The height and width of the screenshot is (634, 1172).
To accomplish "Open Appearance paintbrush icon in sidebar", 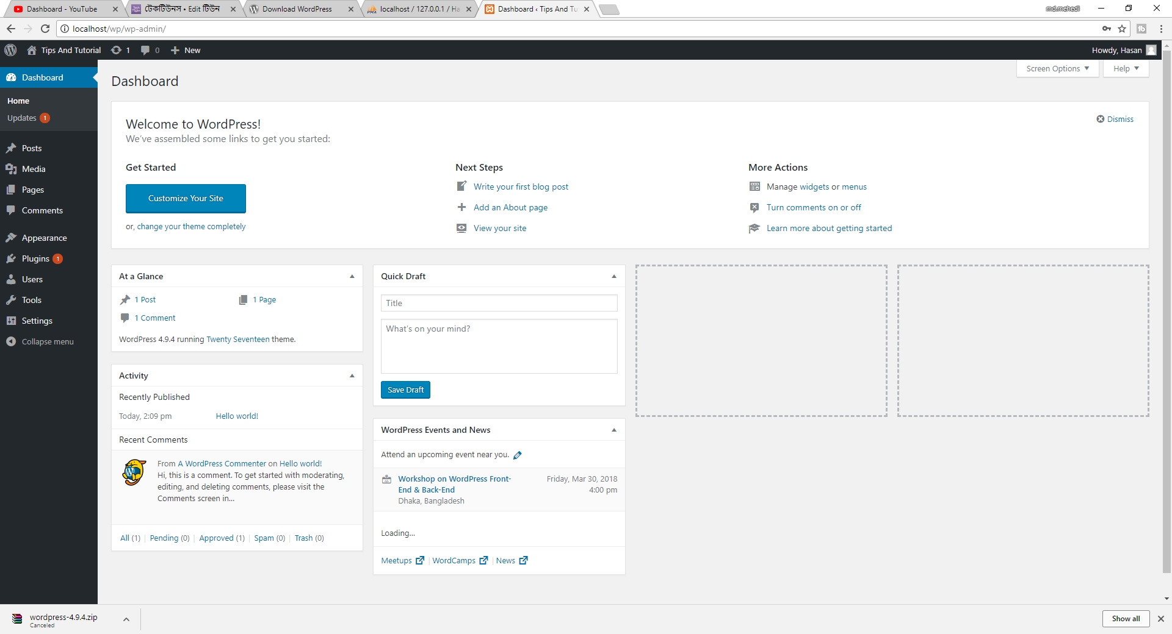I will point(11,238).
